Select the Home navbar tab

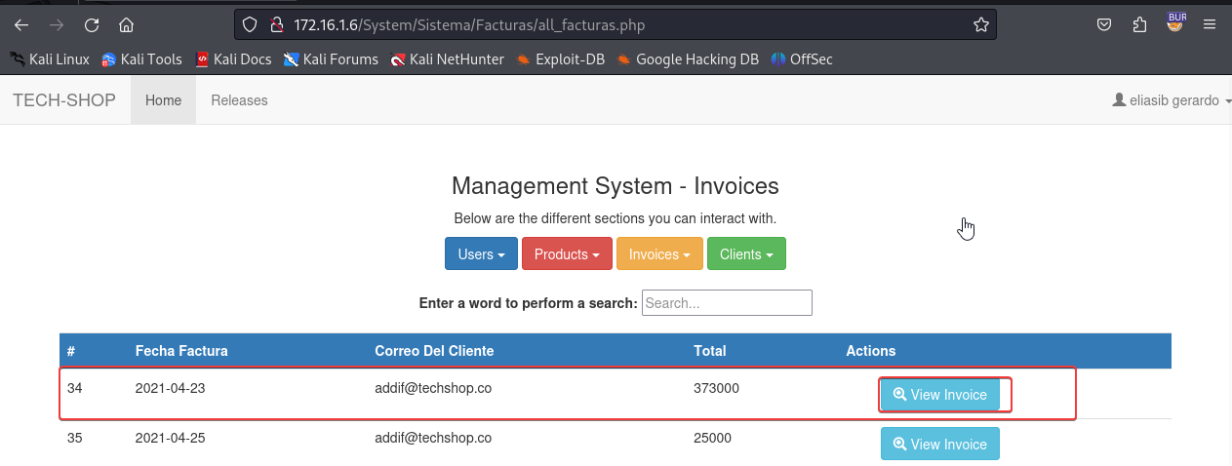163,100
